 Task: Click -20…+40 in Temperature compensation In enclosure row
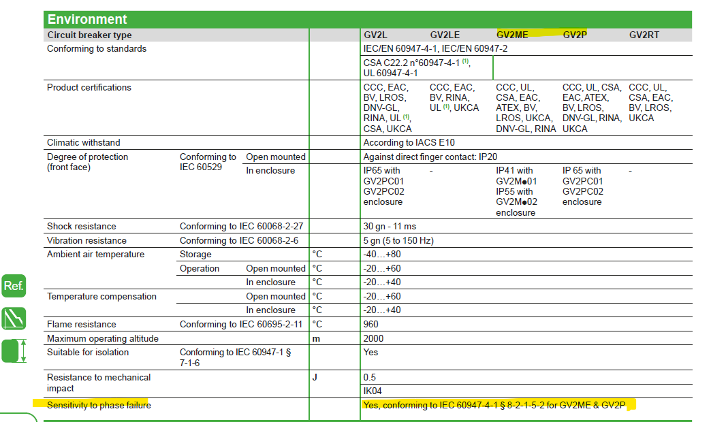tap(382, 310)
